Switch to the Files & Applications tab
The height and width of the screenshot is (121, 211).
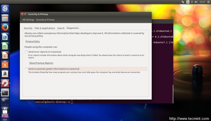[45, 28]
